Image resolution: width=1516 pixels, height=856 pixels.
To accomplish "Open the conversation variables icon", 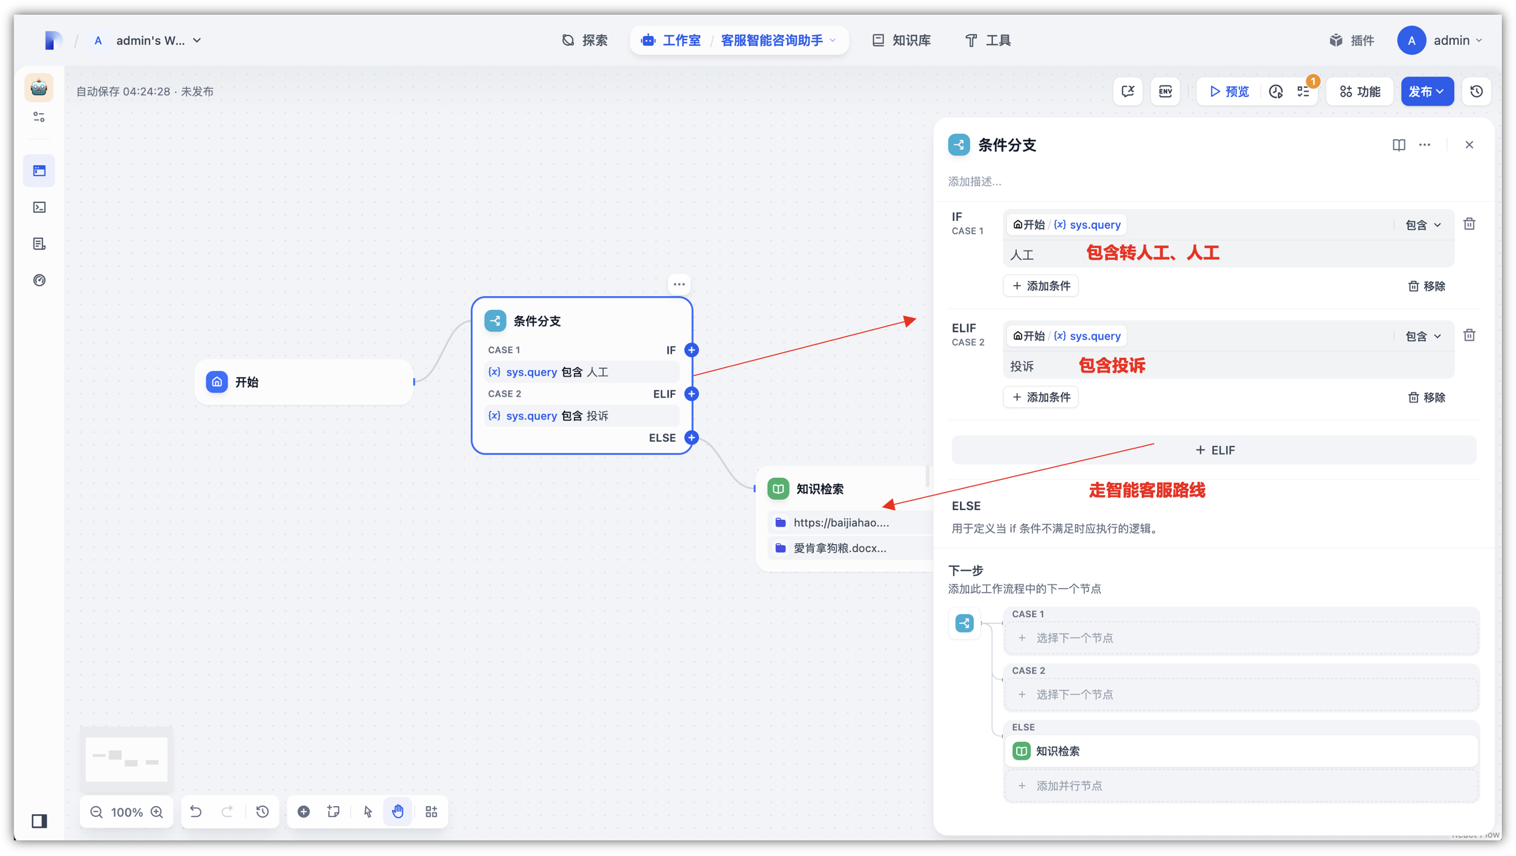I will point(1128,91).
